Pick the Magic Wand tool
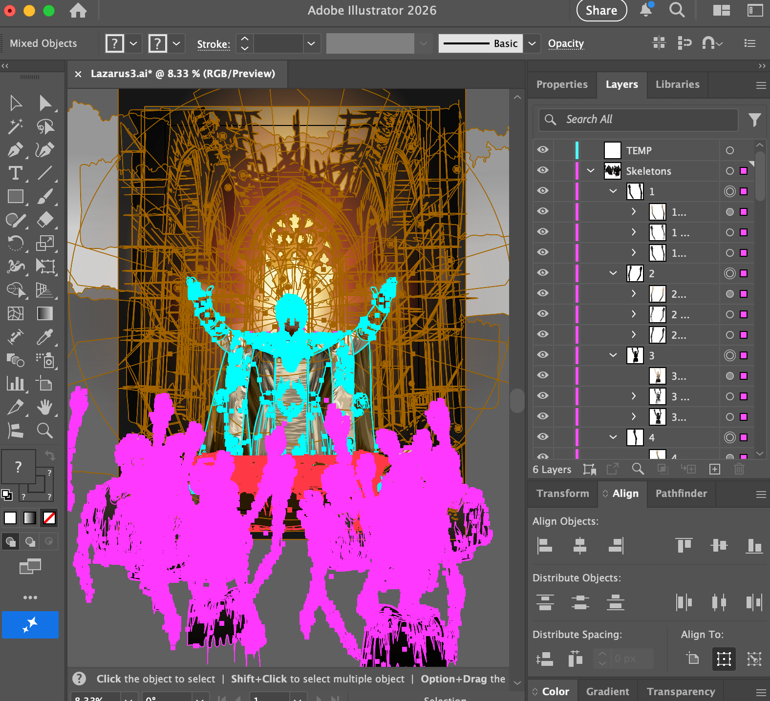770x701 pixels. (x=16, y=126)
